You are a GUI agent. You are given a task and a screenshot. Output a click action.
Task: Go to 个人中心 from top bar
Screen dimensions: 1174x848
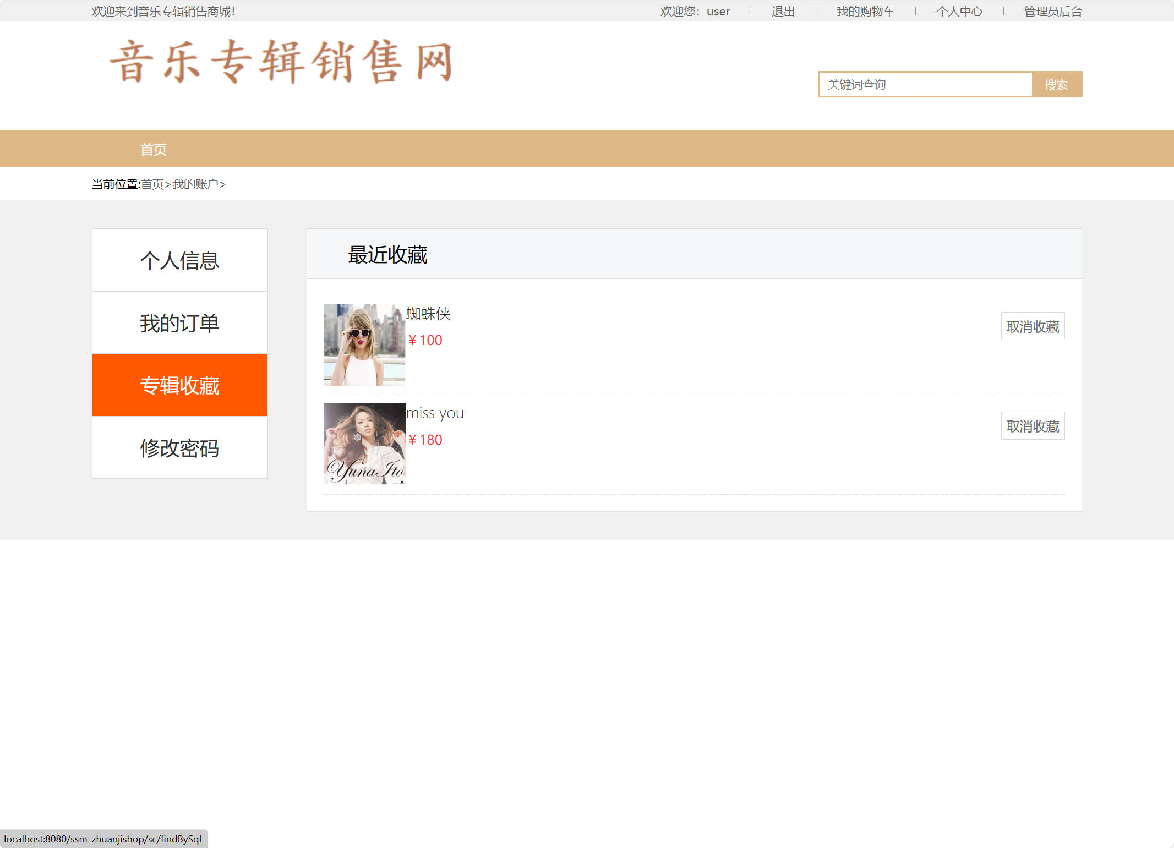pos(959,12)
